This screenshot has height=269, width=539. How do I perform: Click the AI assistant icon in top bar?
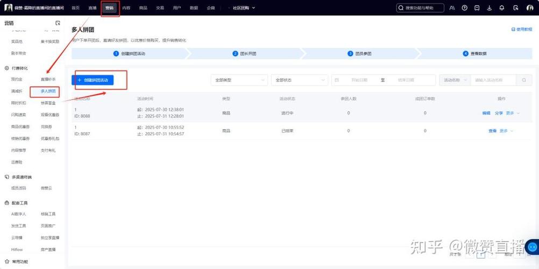tap(452, 8)
